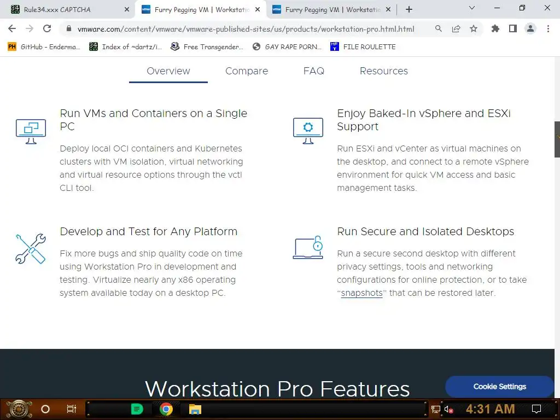The width and height of the screenshot is (560, 420).
Task: Click the browser forward arrow
Action: (x=30, y=28)
